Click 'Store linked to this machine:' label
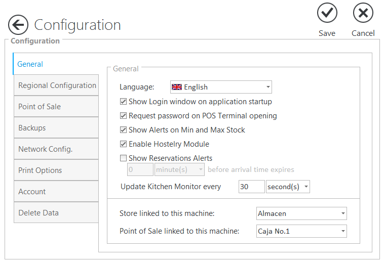This screenshot has height=264, width=384. coord(167,213)
